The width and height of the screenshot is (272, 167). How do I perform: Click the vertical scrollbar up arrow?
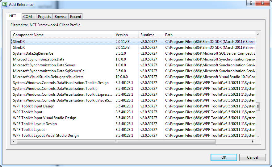(x=258, y=34)
